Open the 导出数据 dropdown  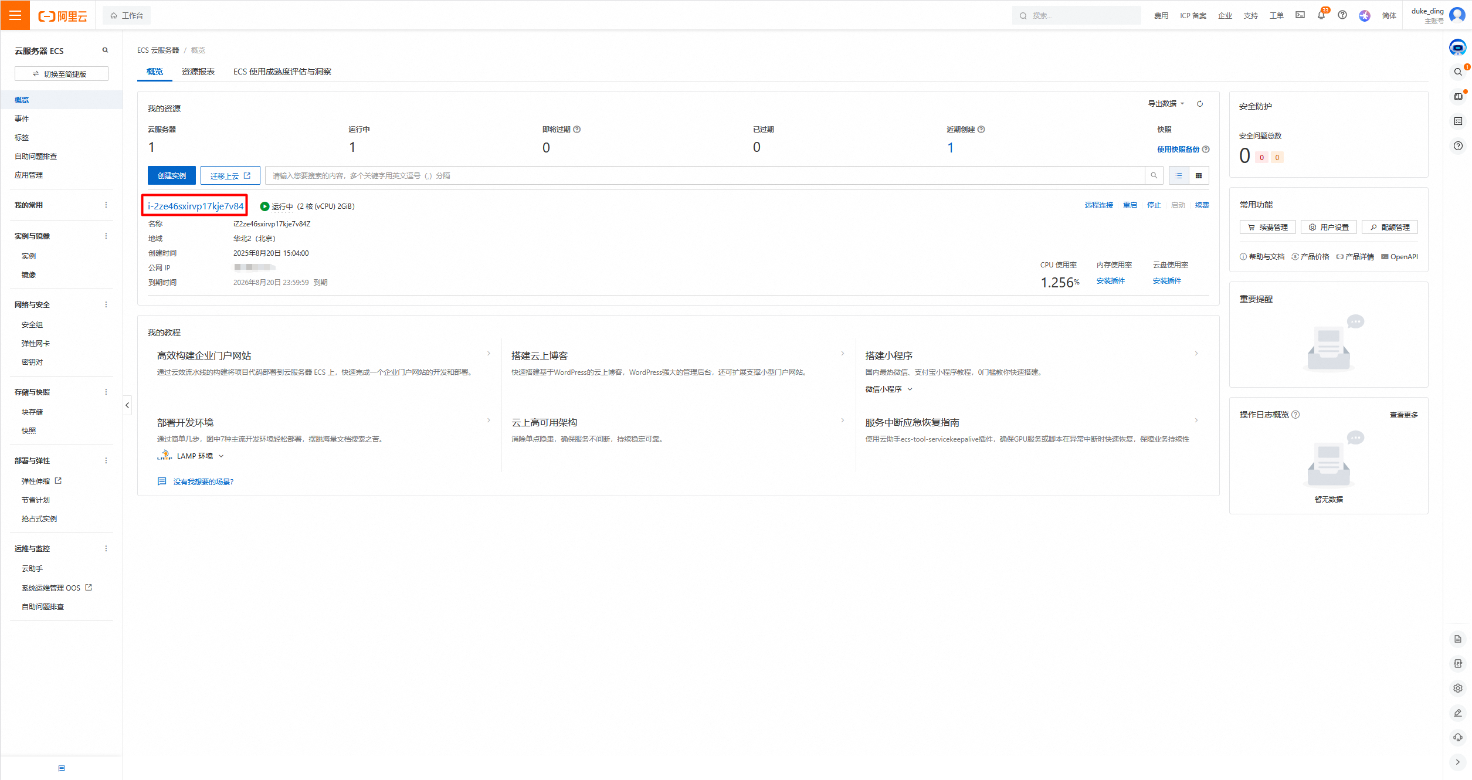point(1165,103)
